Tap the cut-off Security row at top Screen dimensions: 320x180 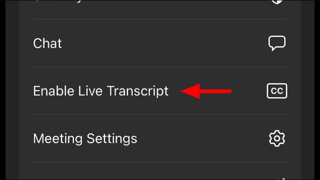click(x=160, y=10)
